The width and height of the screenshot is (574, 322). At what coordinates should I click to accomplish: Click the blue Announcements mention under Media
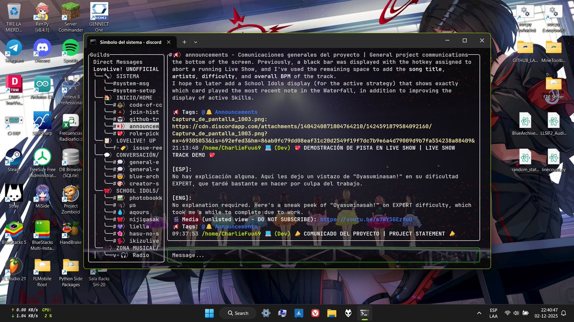tap(236, 227)
